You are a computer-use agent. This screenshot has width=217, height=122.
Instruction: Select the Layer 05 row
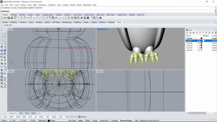pyautogui.click(x=201, y=50)
